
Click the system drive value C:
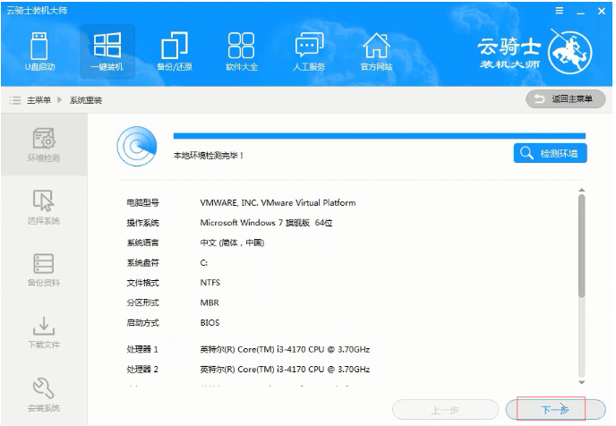[204, 262]
